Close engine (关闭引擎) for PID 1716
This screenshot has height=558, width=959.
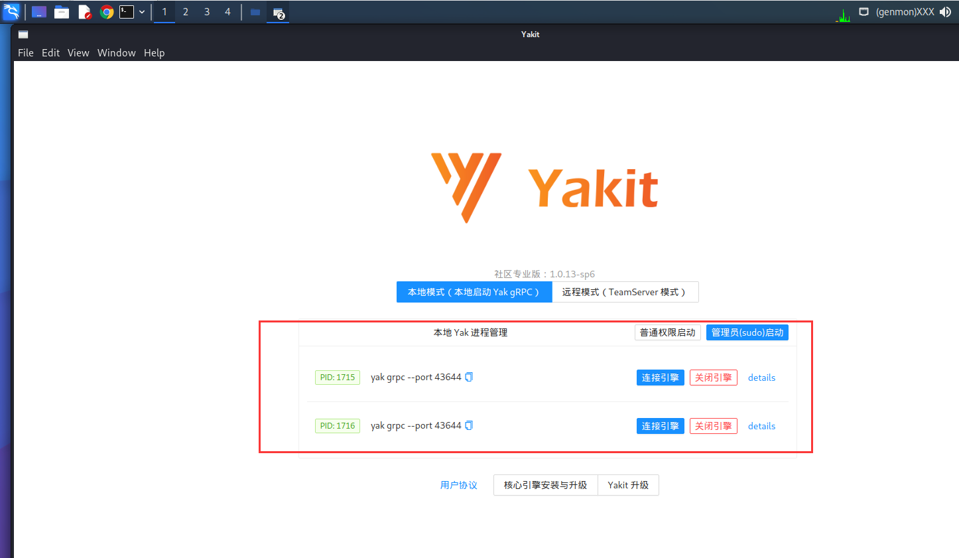pyautogui.click(x=714, y=426)
